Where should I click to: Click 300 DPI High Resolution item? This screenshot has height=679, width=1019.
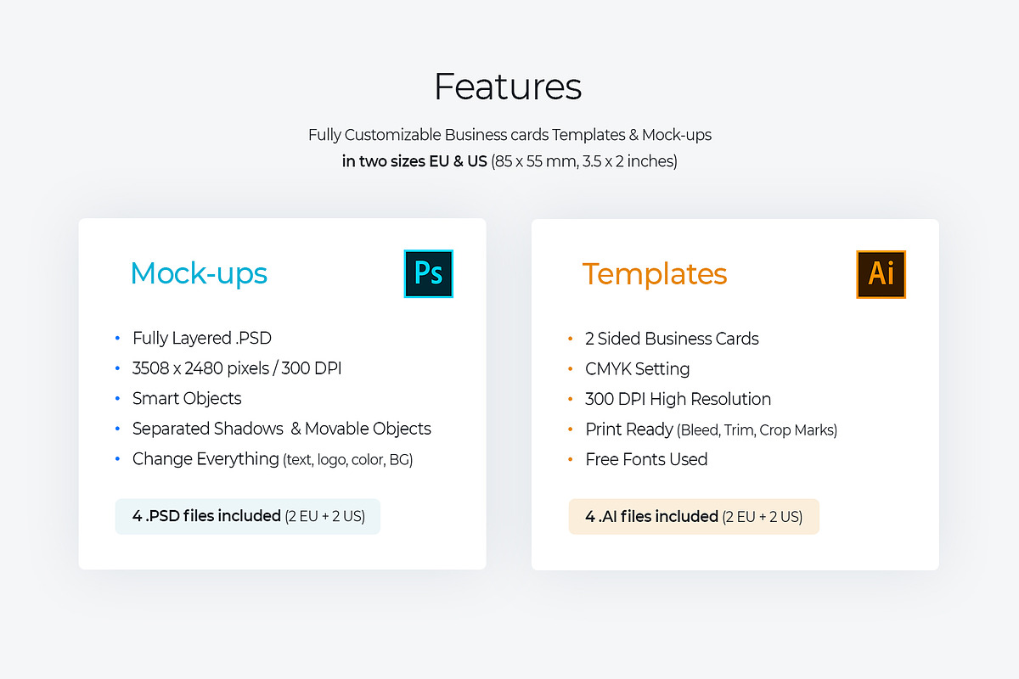pyautogui.click(x=678, y=399)
